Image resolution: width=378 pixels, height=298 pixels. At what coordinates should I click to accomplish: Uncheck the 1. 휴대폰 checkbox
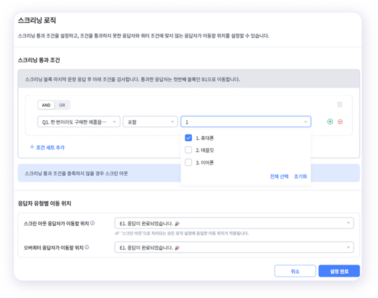pyautogui.click(x=188, y=138)
